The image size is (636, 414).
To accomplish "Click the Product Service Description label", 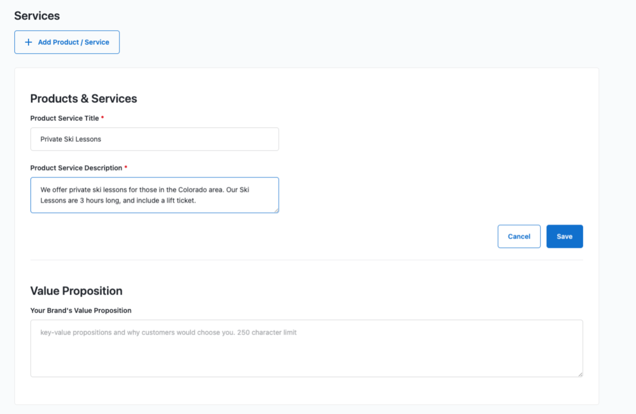I will point(76,168).
